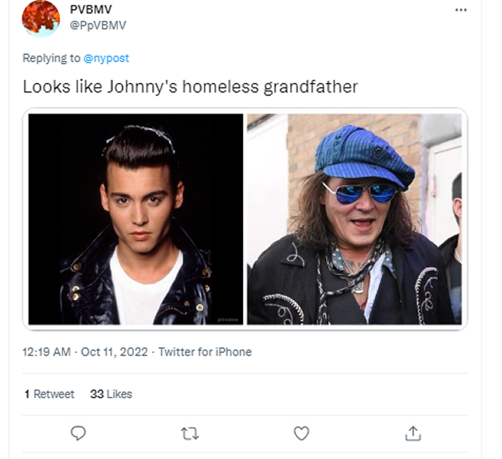
Task: Open right photo with blue cap
Action: coord(355,219)
